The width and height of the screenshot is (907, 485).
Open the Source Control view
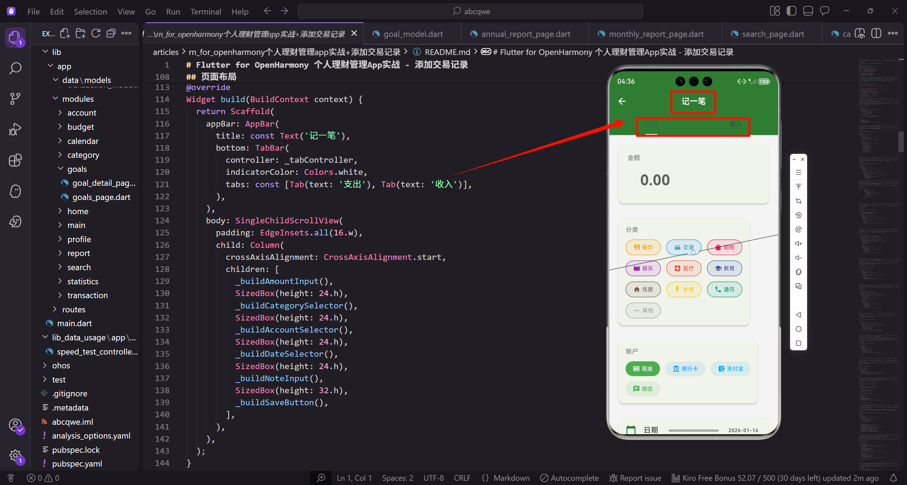pos(15,99)
